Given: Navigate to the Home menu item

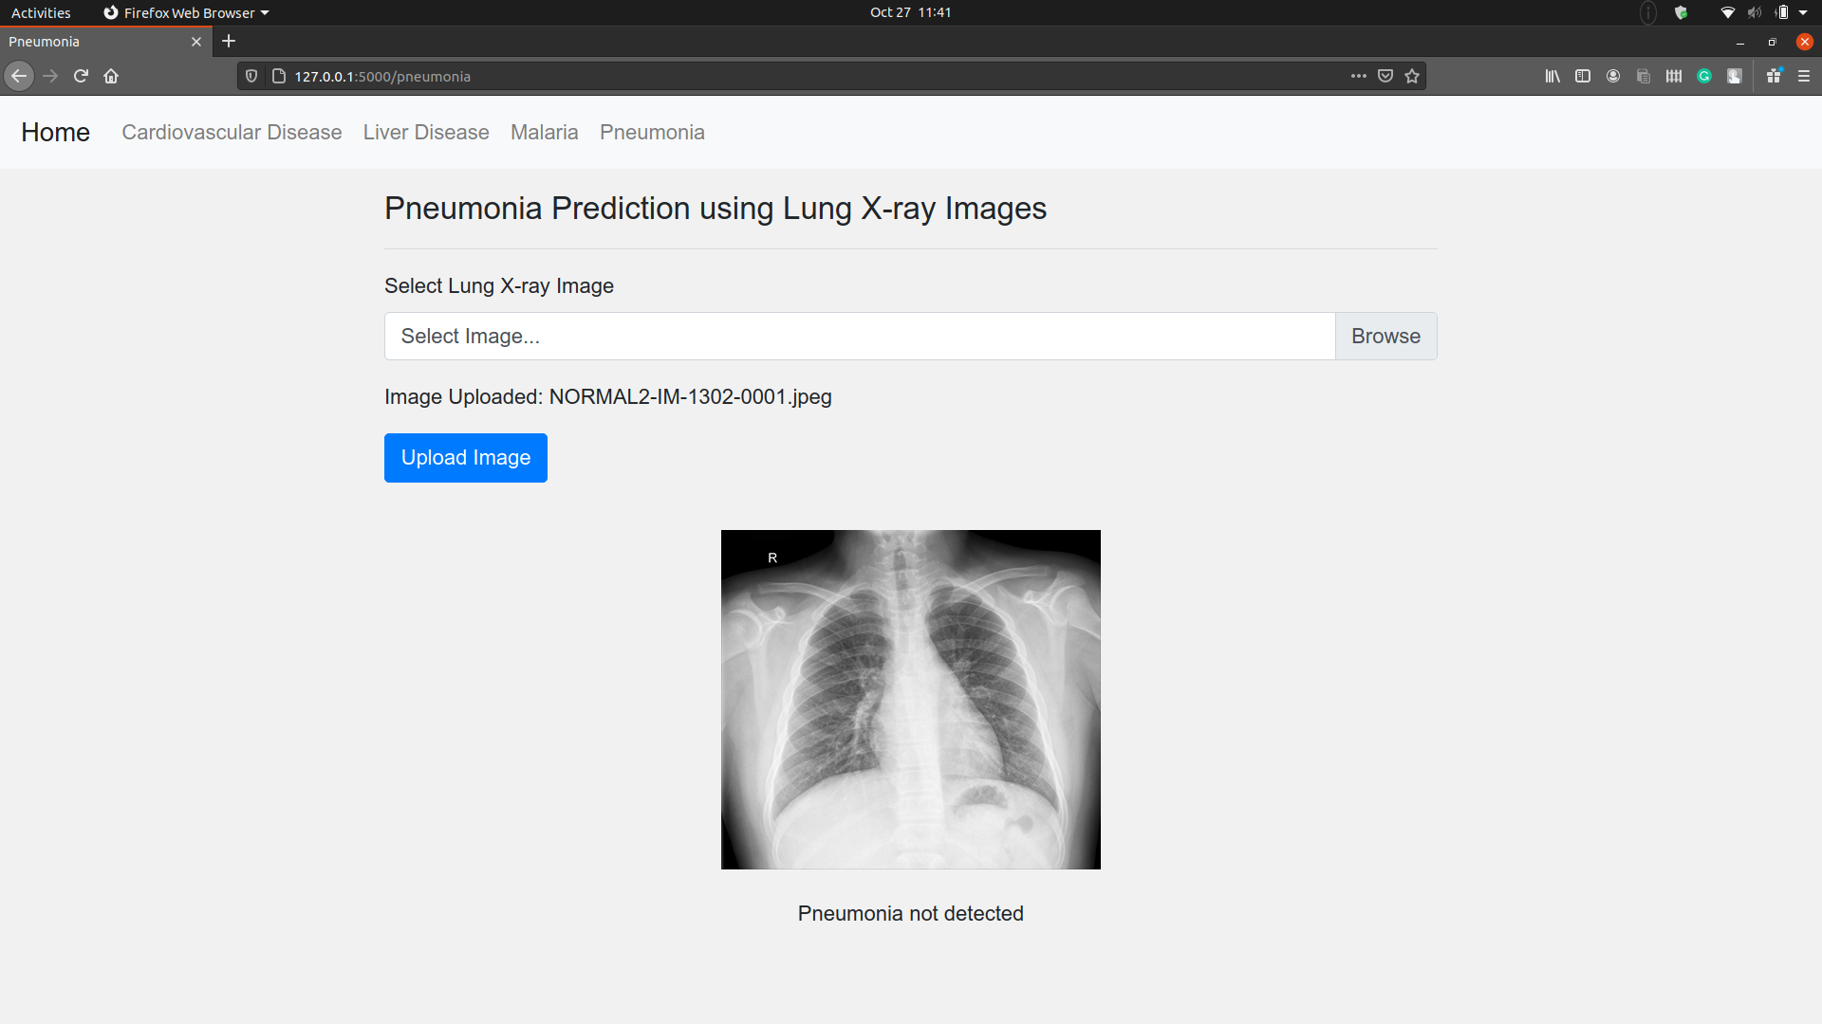Looking at the screenshot, I should point(55,133).
